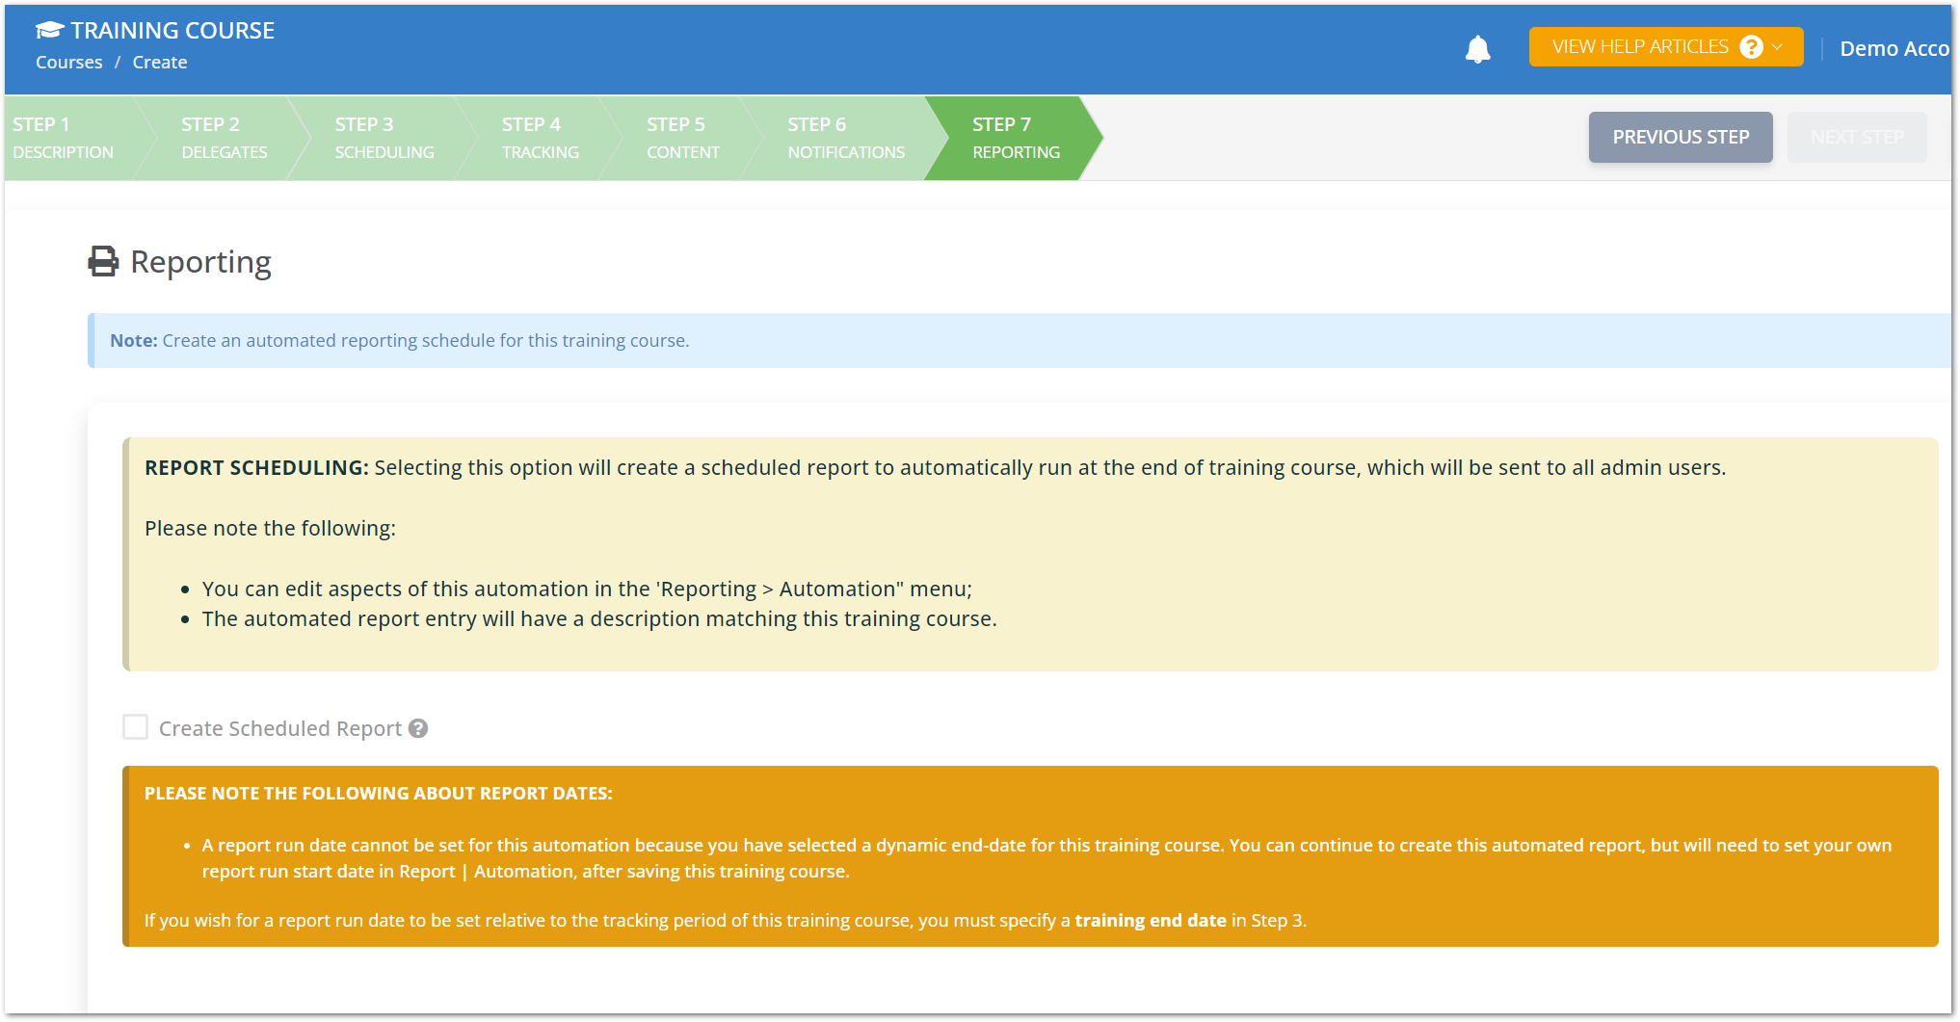Open the Courses breadcrumb link
Viewport: 1960px width, 1022px height.
tap(67, 62)
